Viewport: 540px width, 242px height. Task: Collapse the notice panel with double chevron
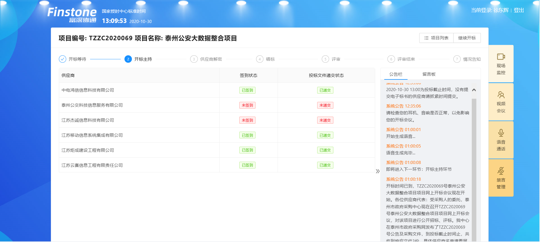pos(378,171)
